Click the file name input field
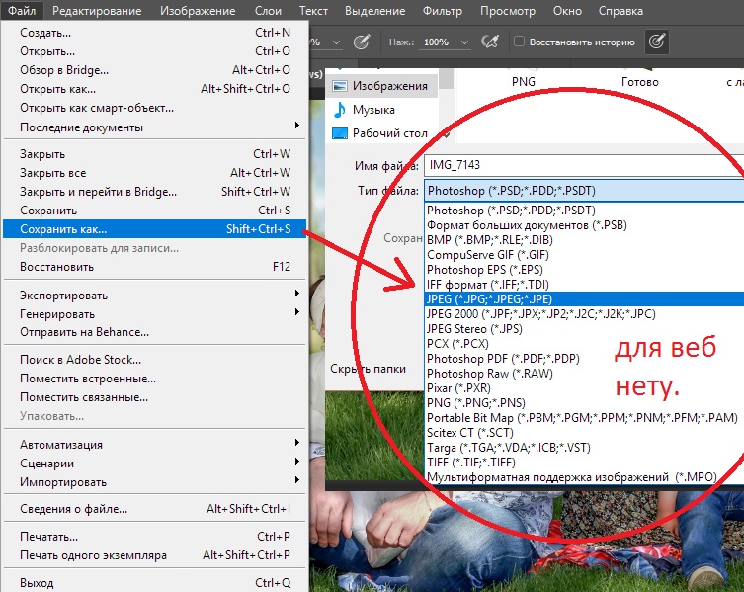The width and height of the screenshot is (744, 592). pos(583,165)
